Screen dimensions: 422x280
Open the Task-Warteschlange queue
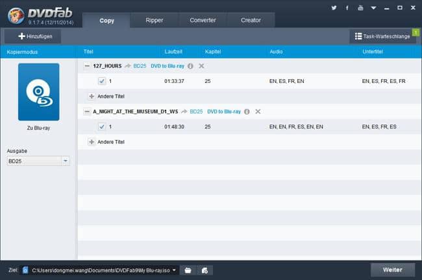click(382, 36)
